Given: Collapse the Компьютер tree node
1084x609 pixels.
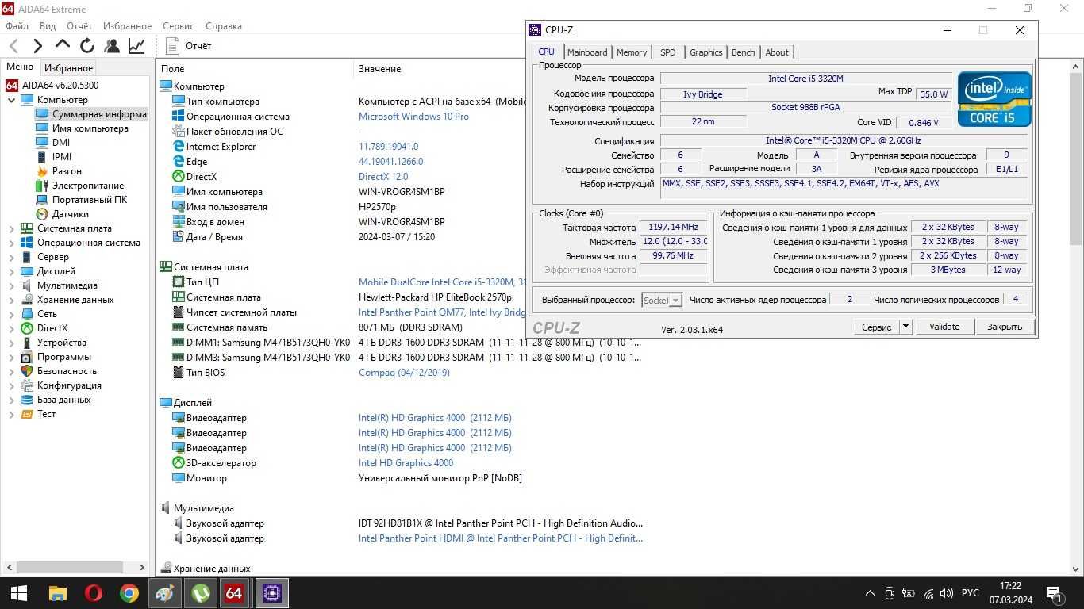Looking at the screenshot, I should point(12,100).
